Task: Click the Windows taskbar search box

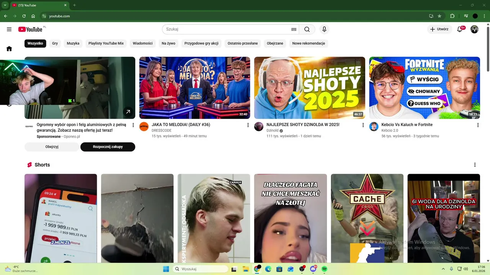Action: pos(200,269)
